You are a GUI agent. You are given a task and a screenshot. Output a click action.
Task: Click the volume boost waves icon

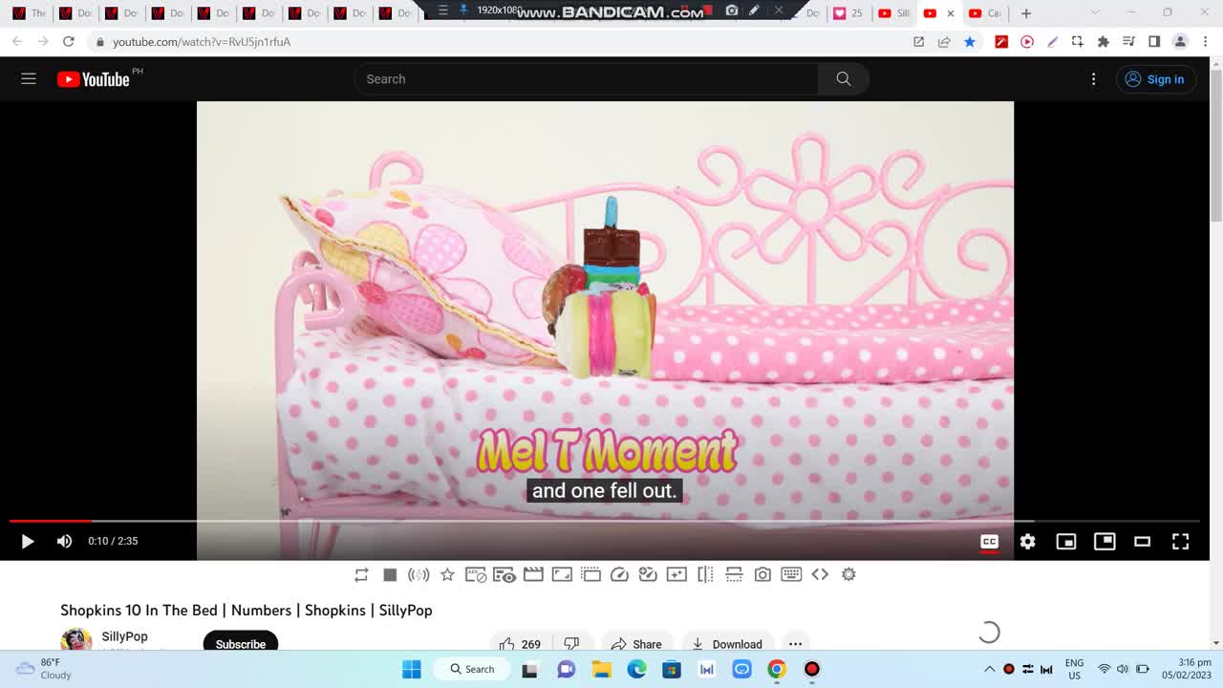[x=418, y=574]
